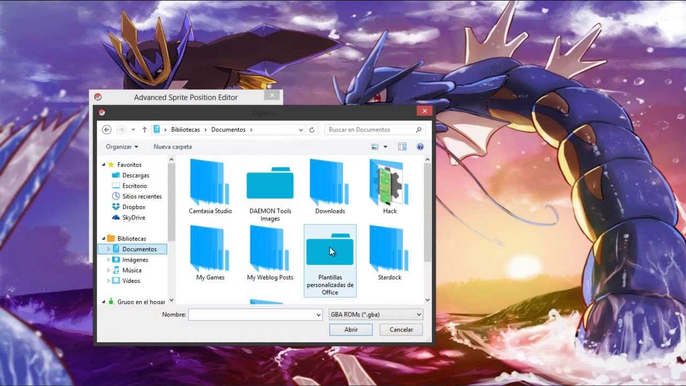Open the file type GBA ROMs dropdown
686x386 pixels.
coord(376,315)
